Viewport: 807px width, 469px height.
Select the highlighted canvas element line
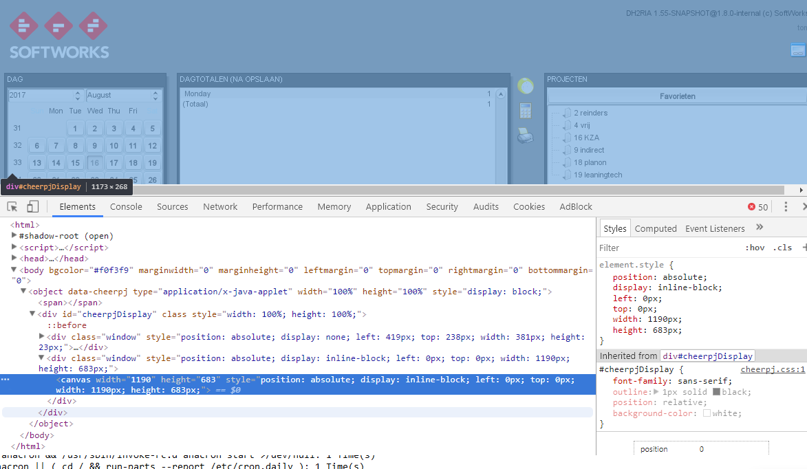click(298, 384)
